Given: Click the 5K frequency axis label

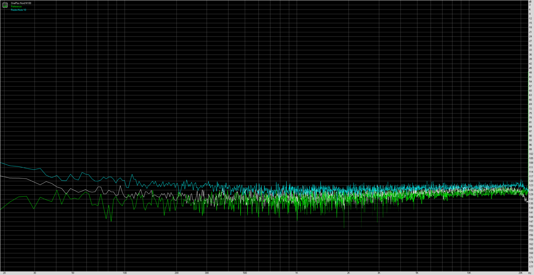Looking at the screenshot, I should pyautogui.click(x=417, y=273).
